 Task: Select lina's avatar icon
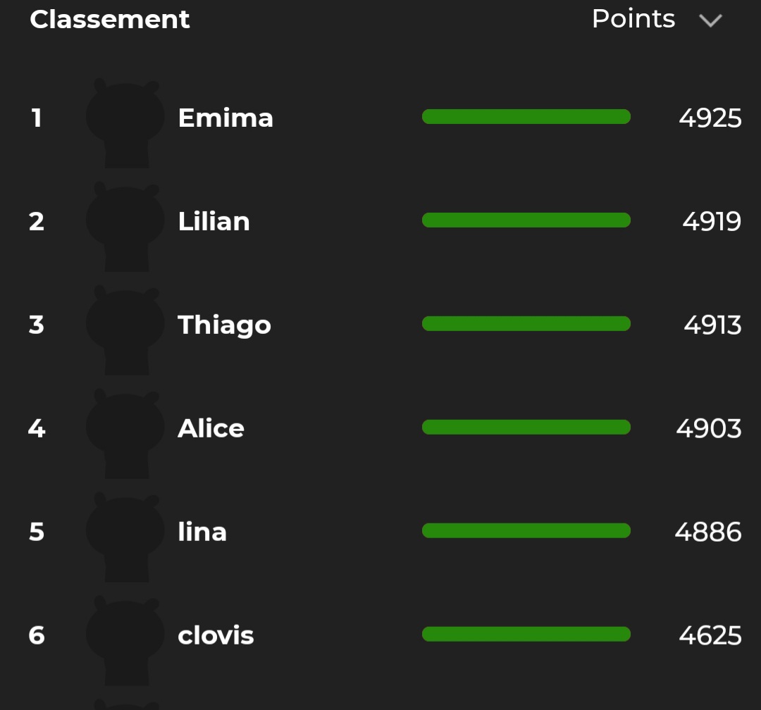(125, 536)
